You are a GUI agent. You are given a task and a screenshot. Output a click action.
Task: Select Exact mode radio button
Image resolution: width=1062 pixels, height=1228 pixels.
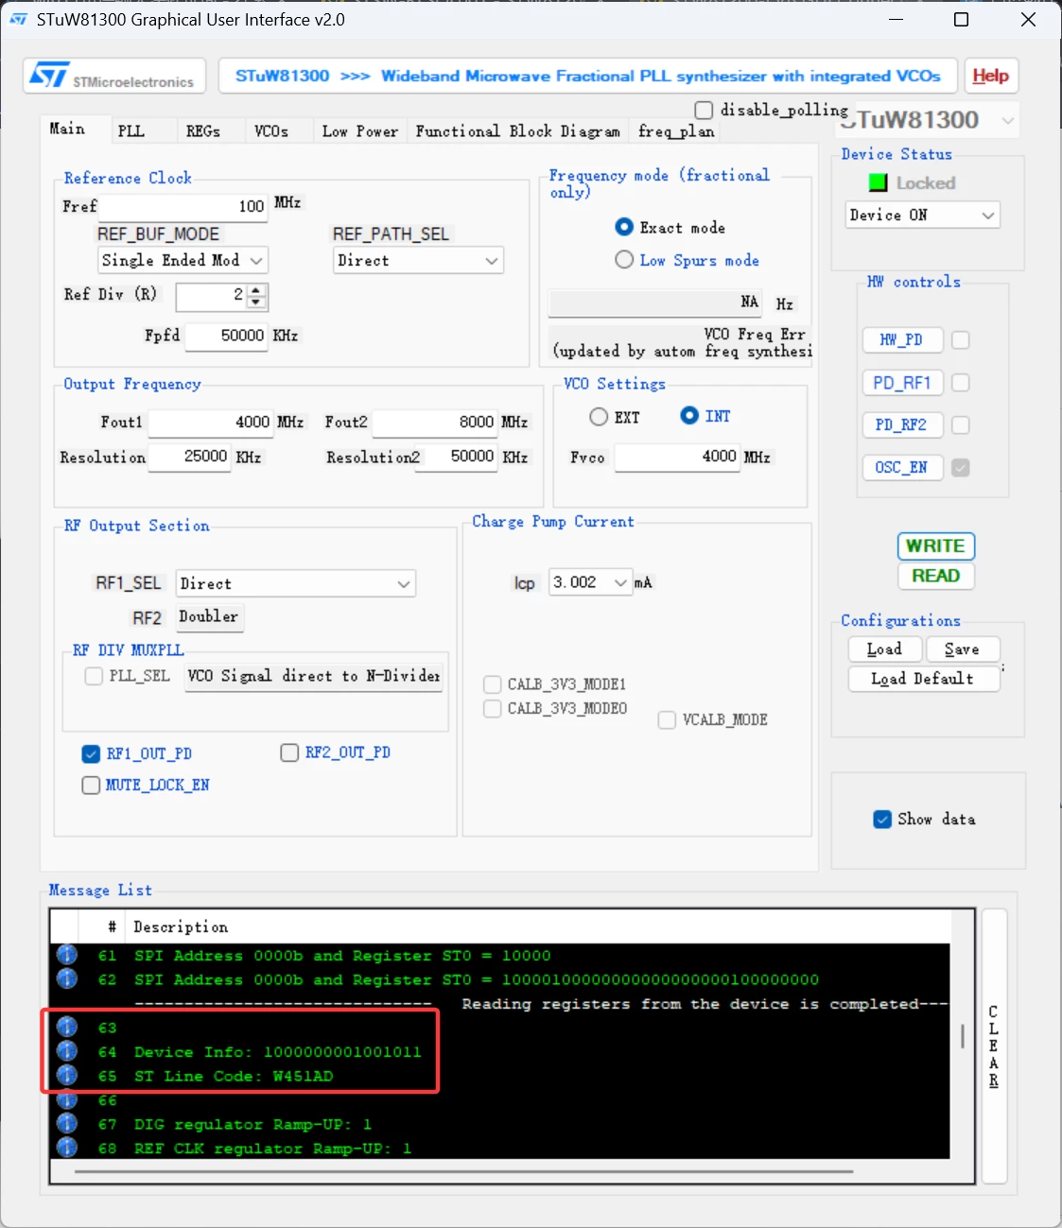[624, 227]
